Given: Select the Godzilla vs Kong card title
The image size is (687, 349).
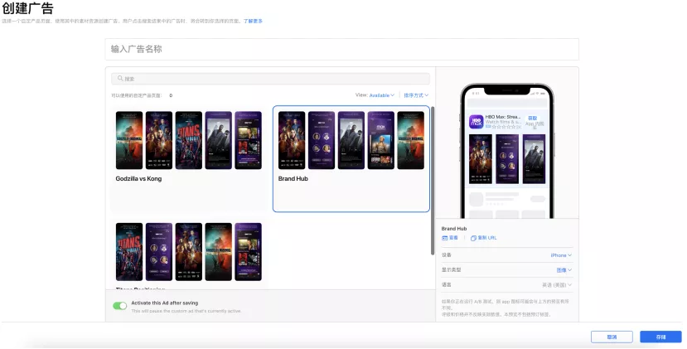Looking at the screenshot, I should click(138, 178).
